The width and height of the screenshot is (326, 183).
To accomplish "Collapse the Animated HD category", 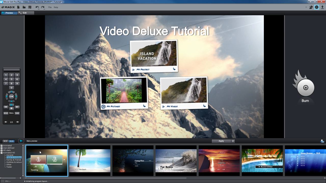I will point(2,153).
